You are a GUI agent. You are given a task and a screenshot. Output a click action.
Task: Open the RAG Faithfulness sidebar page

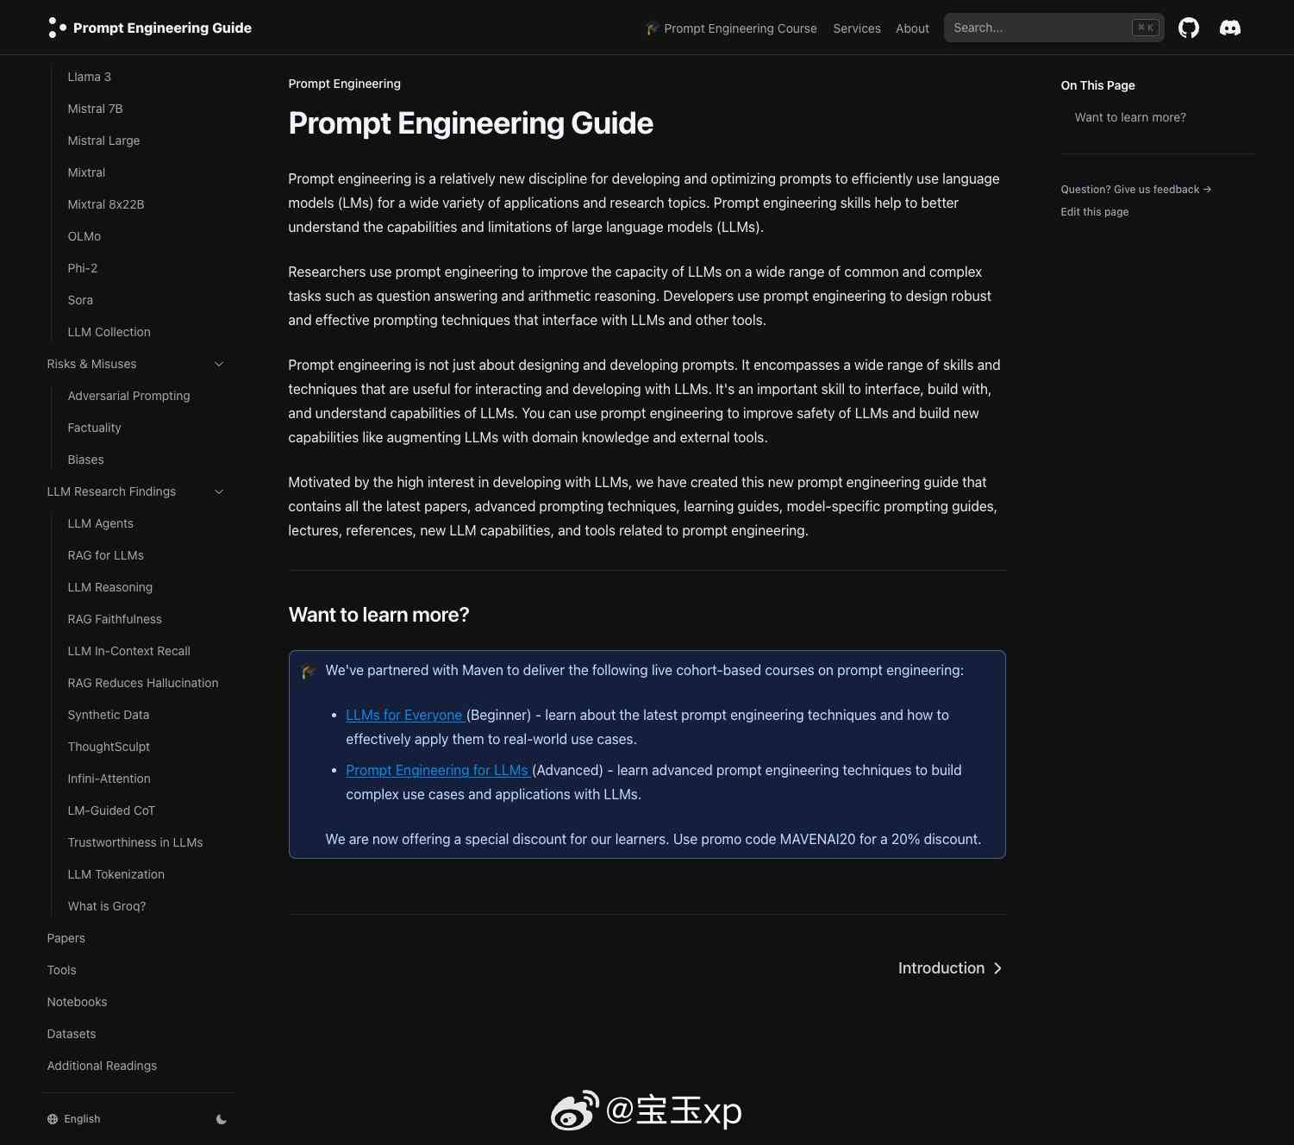115,619
